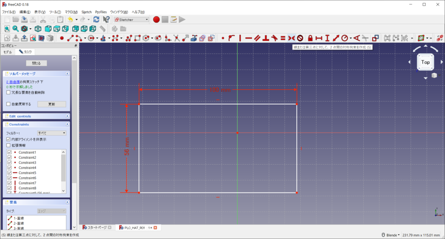Image resolution: width=445 pixels, height=239 pixels.
Task: Open the フィルター dropdown showing すべて
Action: coord(51,133)
